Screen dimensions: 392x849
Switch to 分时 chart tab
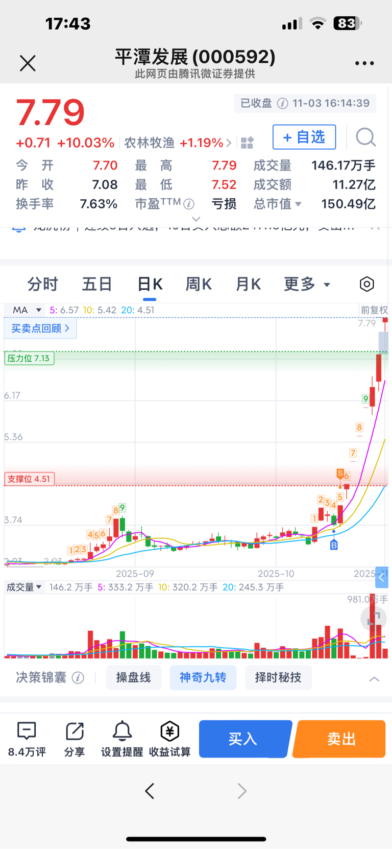43,284
